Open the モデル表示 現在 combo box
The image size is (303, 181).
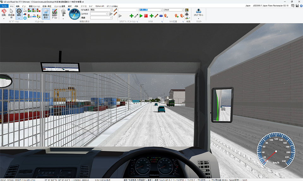(101, 10)
